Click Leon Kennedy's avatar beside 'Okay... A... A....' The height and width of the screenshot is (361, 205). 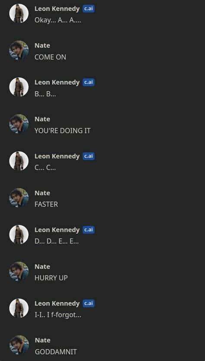tap(19, 13)
